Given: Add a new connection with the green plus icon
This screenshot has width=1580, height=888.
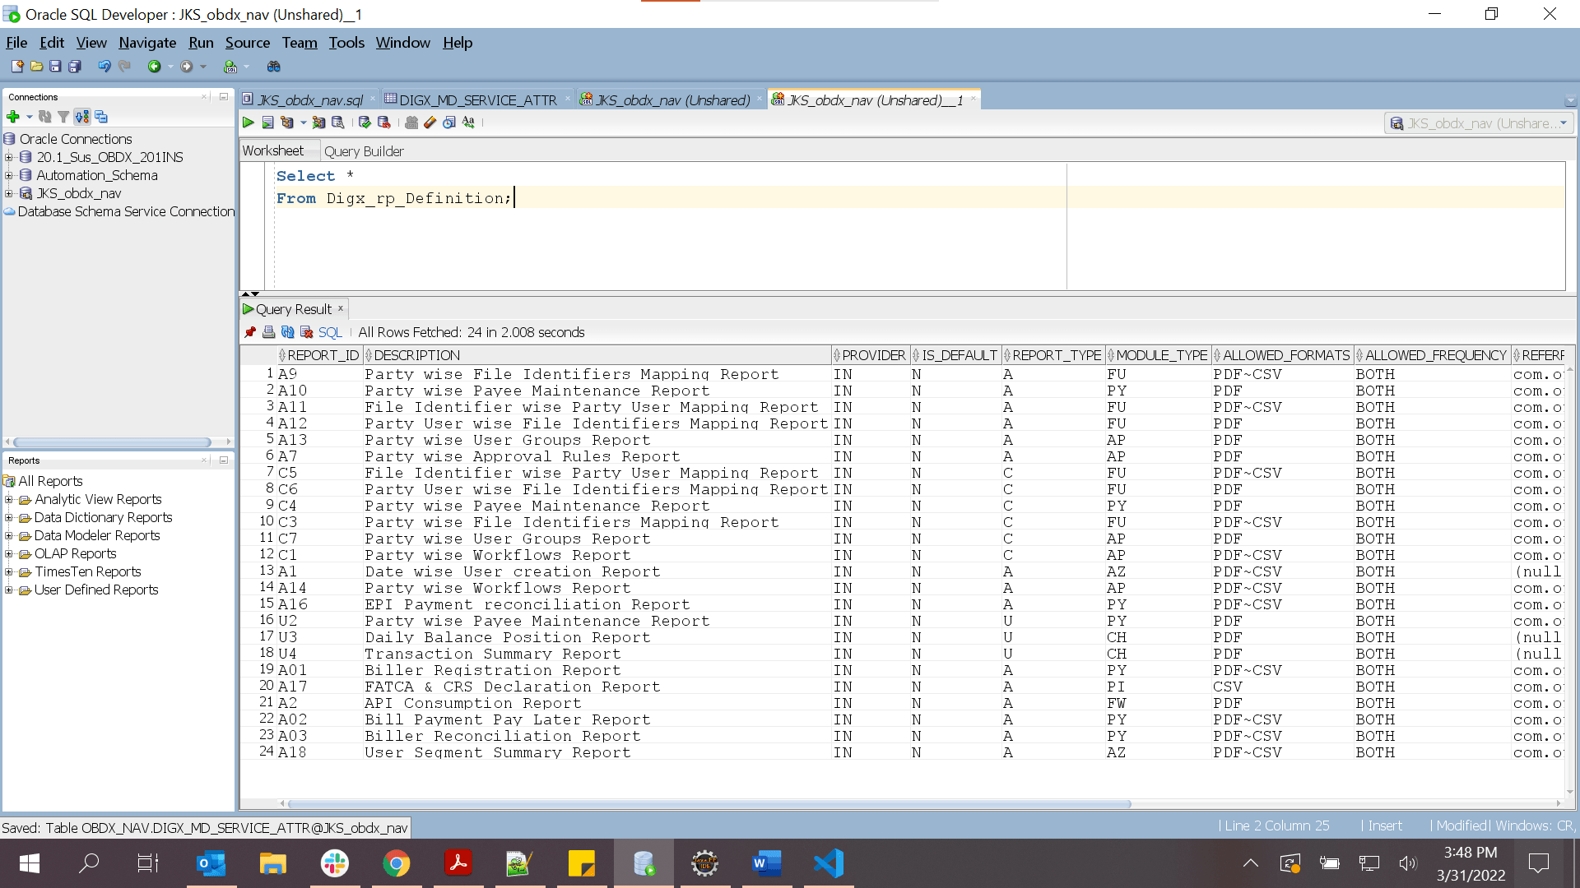Looking at the screenshot, I should [13, 117].
